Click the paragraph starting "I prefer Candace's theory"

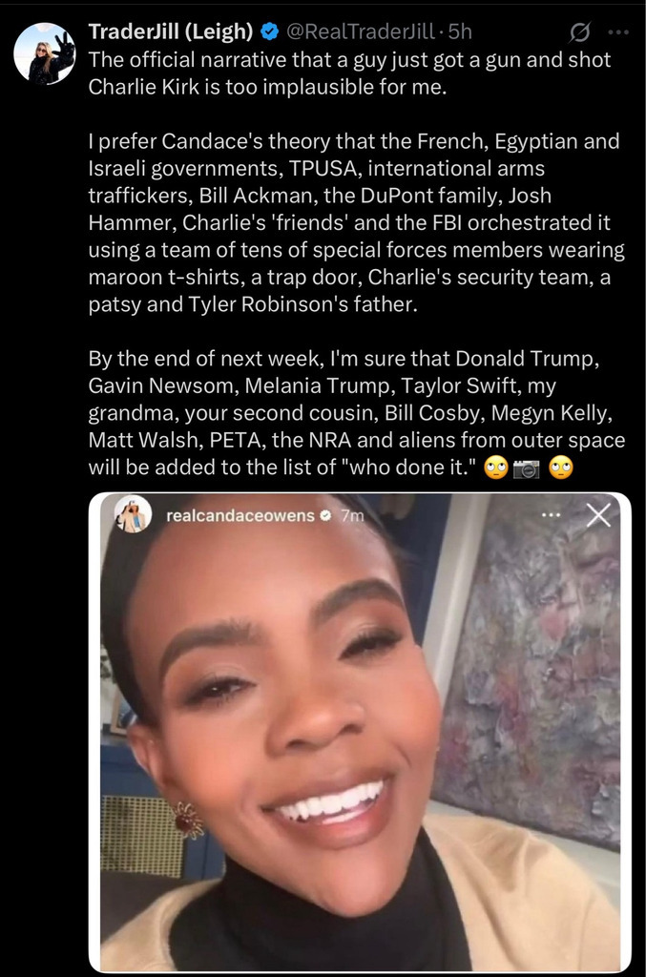356,222
